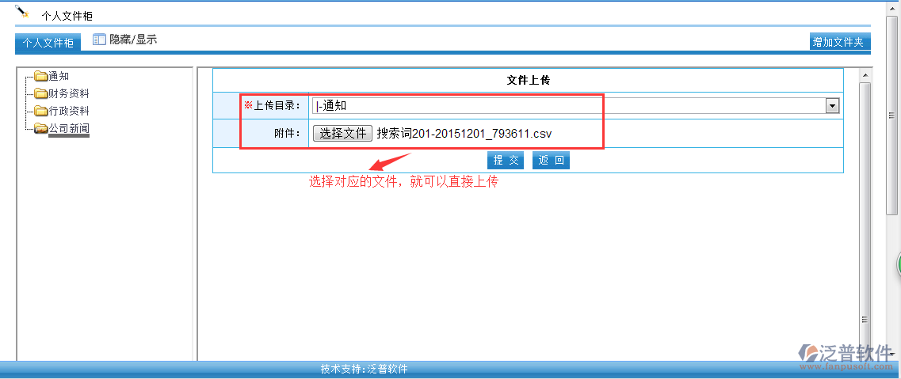Click the 行政资料 folder icon

click(40, 111)
